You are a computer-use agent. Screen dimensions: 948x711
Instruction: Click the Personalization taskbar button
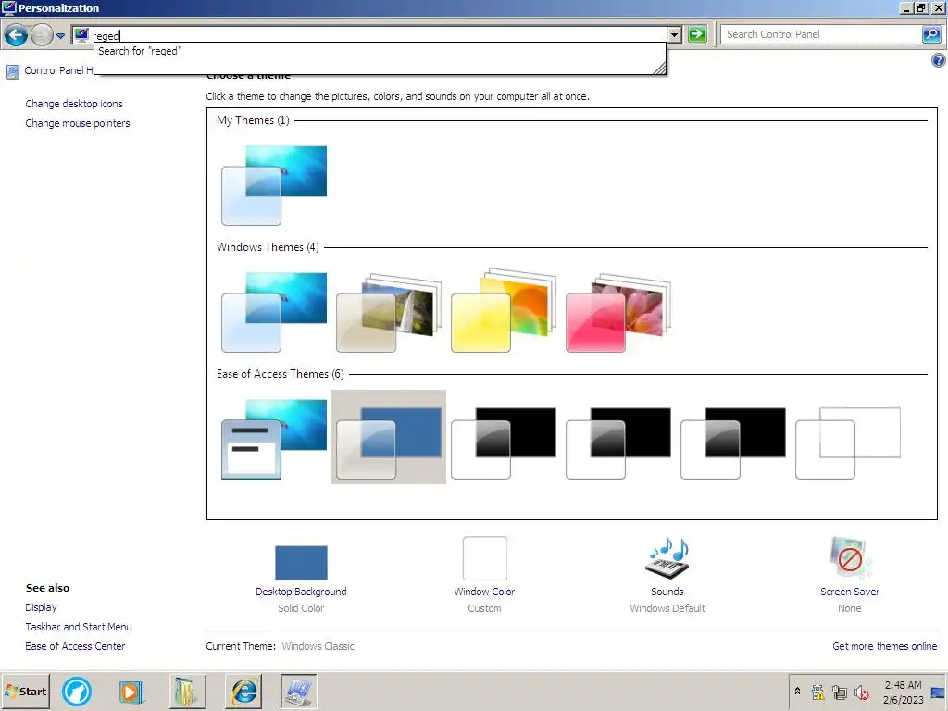pos(298,691)
